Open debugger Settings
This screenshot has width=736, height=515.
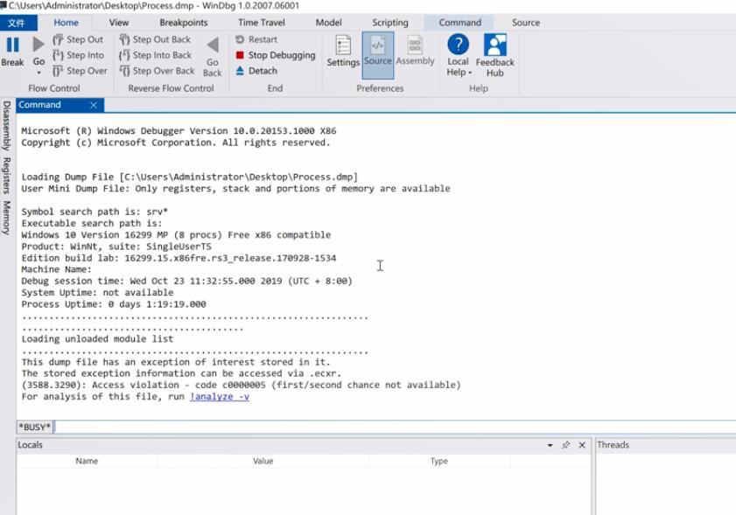[x=343, y=51]
